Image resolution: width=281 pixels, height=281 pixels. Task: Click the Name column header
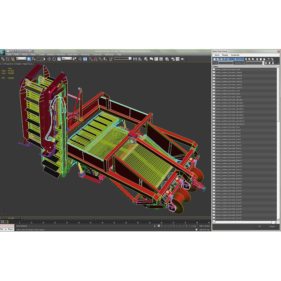(x=245, y=67)
